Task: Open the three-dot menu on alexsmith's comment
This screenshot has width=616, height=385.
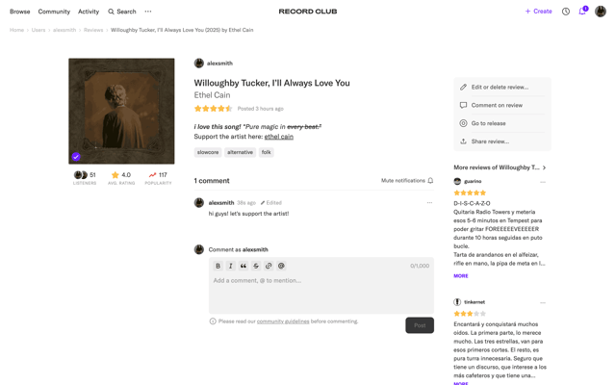Action: pyautogui.click(x=429, y=203)
